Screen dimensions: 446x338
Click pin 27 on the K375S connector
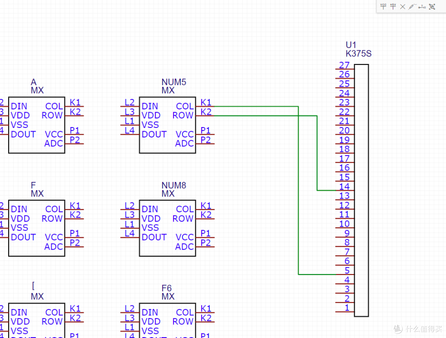point(344,69)
